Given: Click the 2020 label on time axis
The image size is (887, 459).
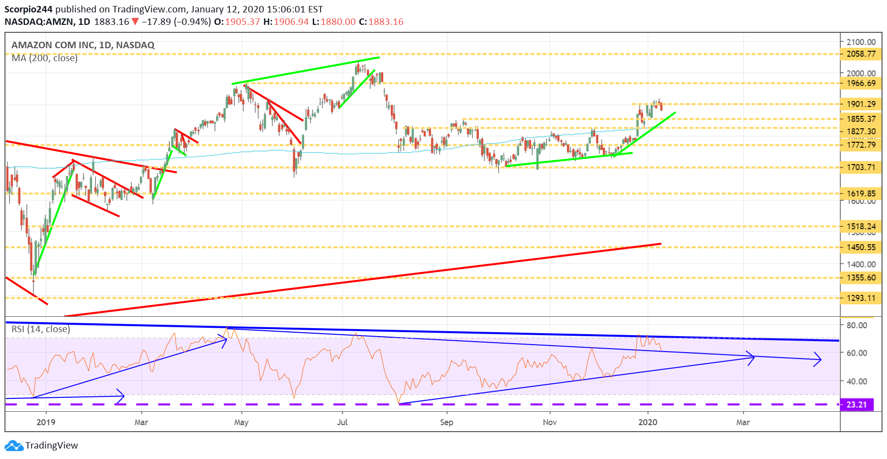Looking at the screenshot, I should (x=648, y=422).
